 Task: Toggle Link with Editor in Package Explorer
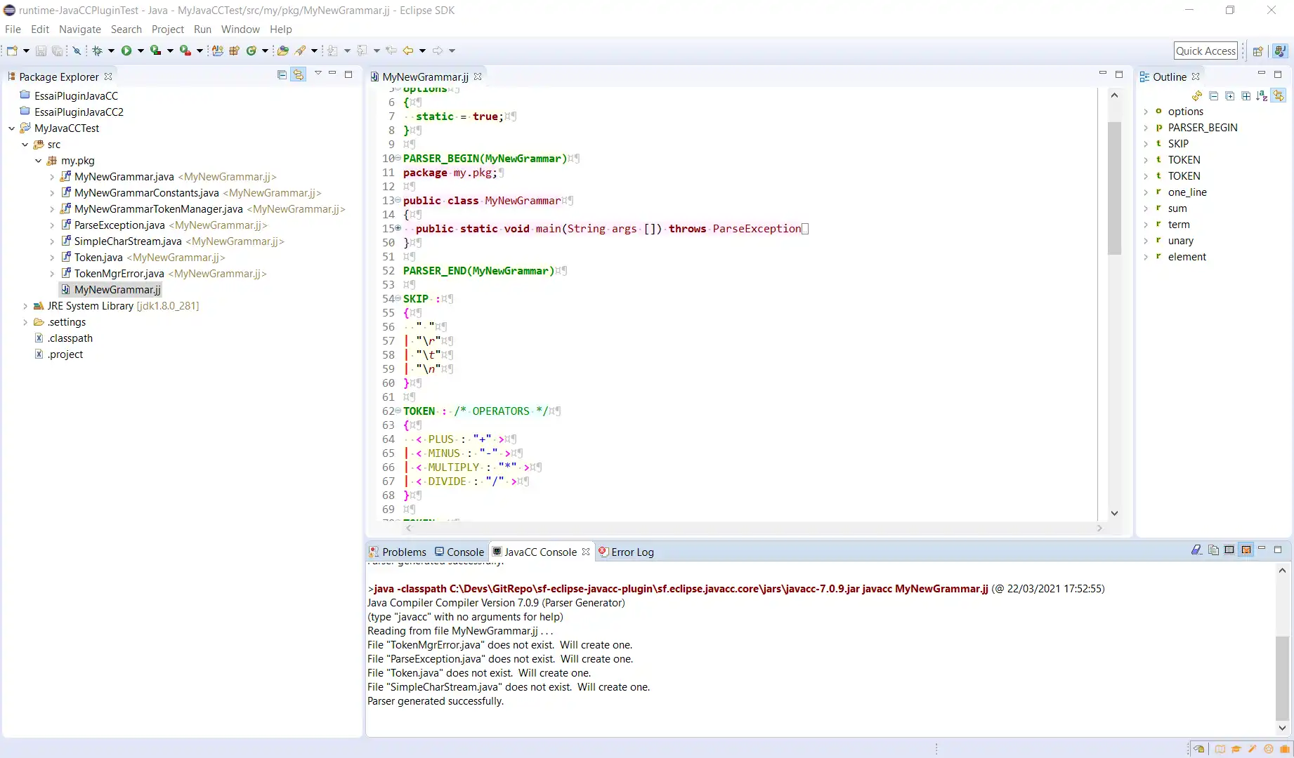(299, 74)
